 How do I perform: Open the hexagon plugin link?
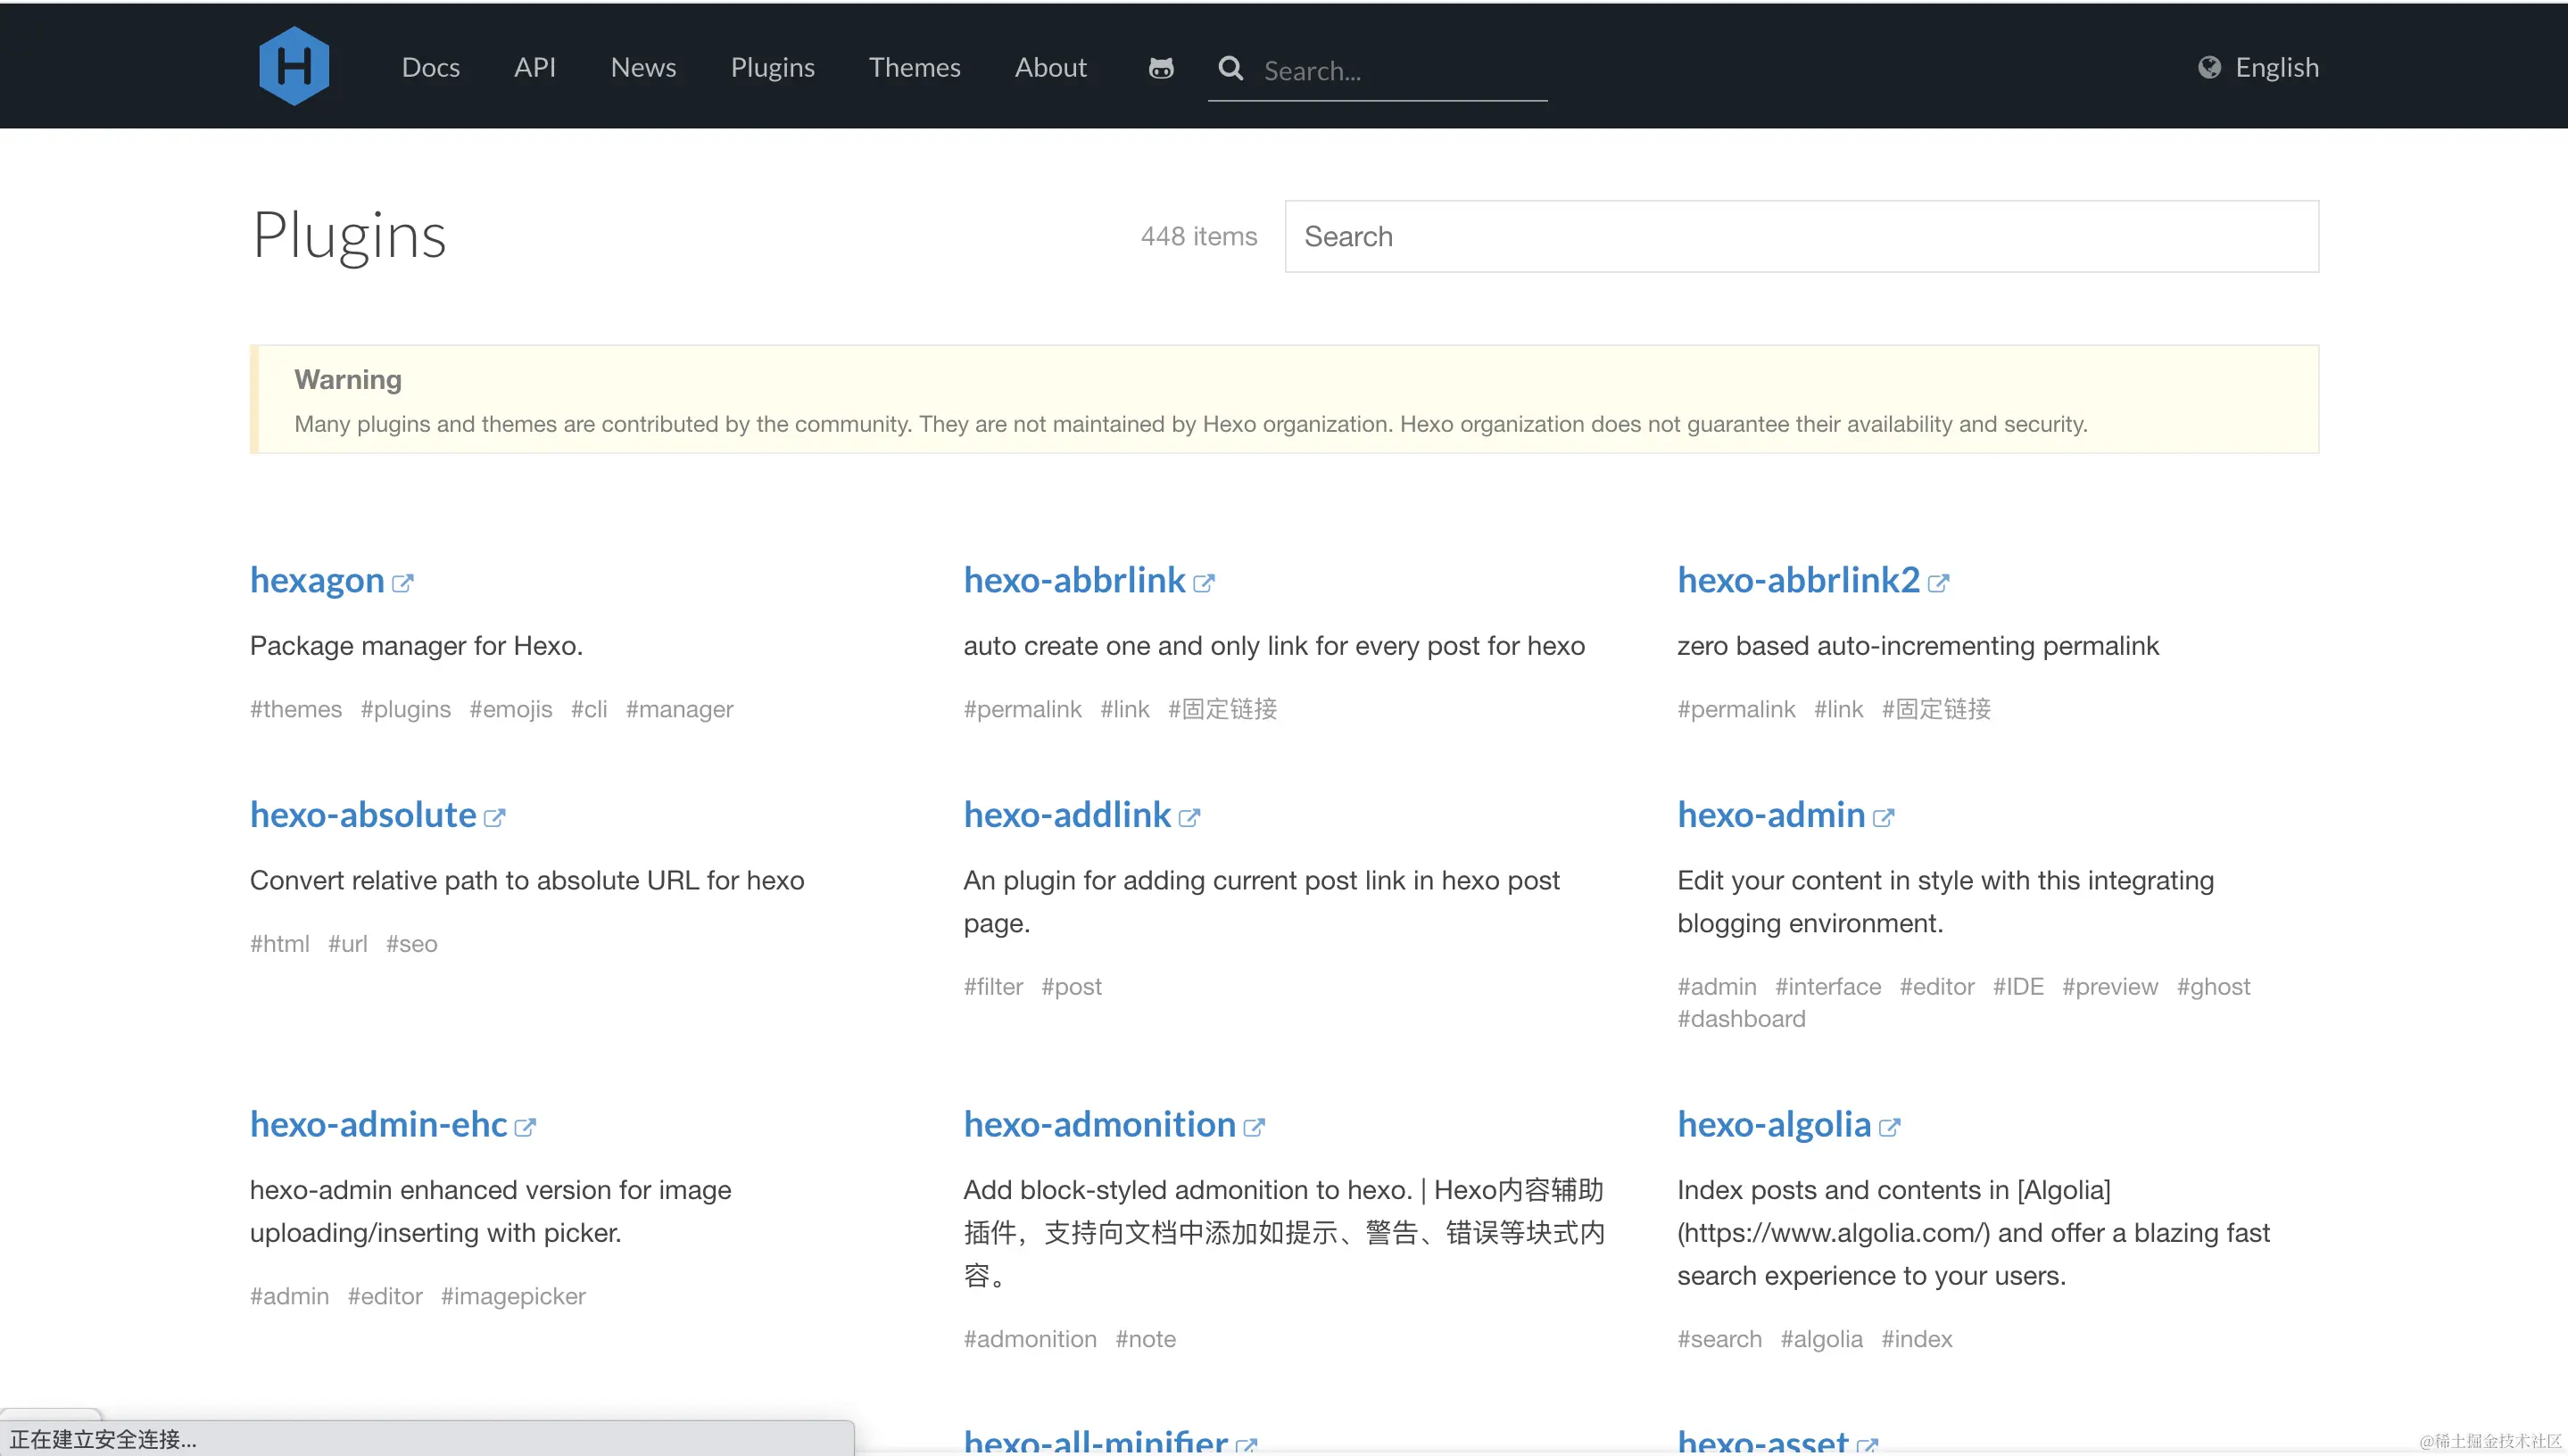tap(317, 580)
